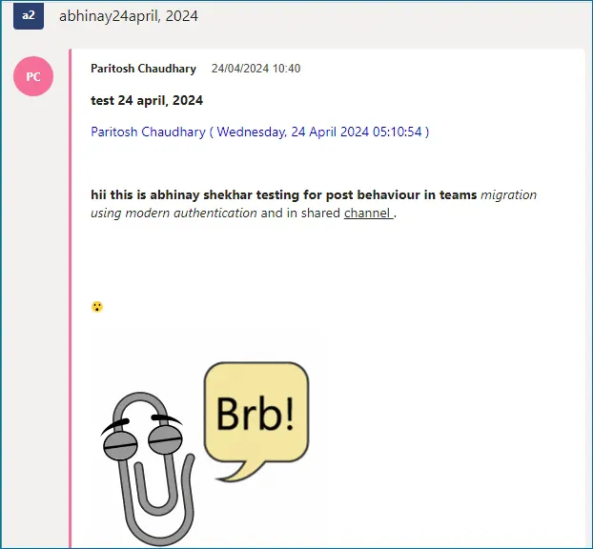Click the italic text migration

pyautogui.click(x=508, y=194)
